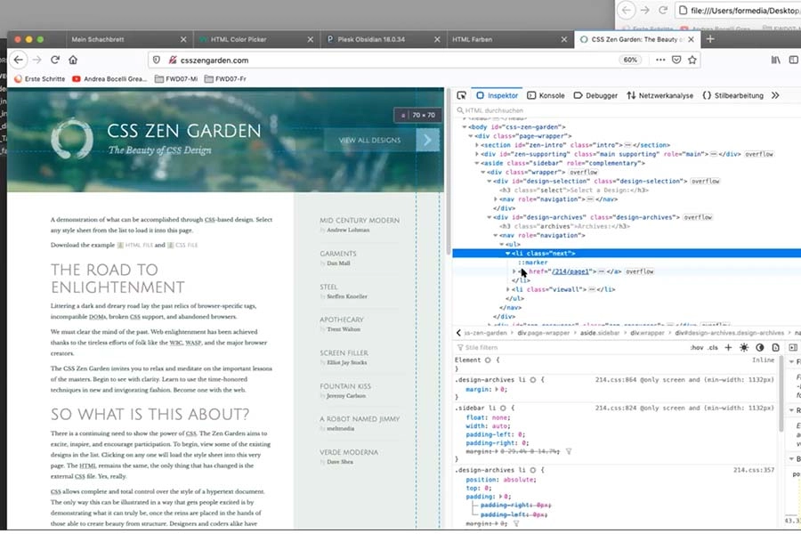This screenshot has height=534, width=801.
Task: Show more DevTools tabs via chevron overflow
Action: point(775,95)
